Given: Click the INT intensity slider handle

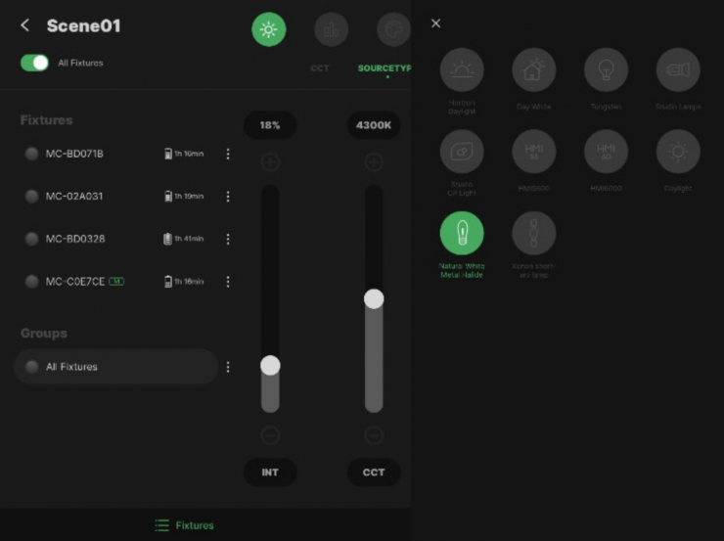Looking at the screenshot, I should (270, 366).
